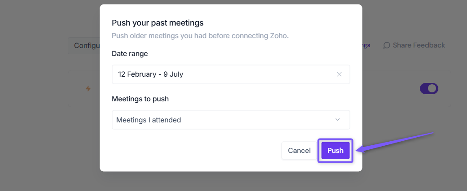The height and width of the screenshot is (191, 467).
Task: Click the orange lightning bolt icon
Action: [88, 88]
